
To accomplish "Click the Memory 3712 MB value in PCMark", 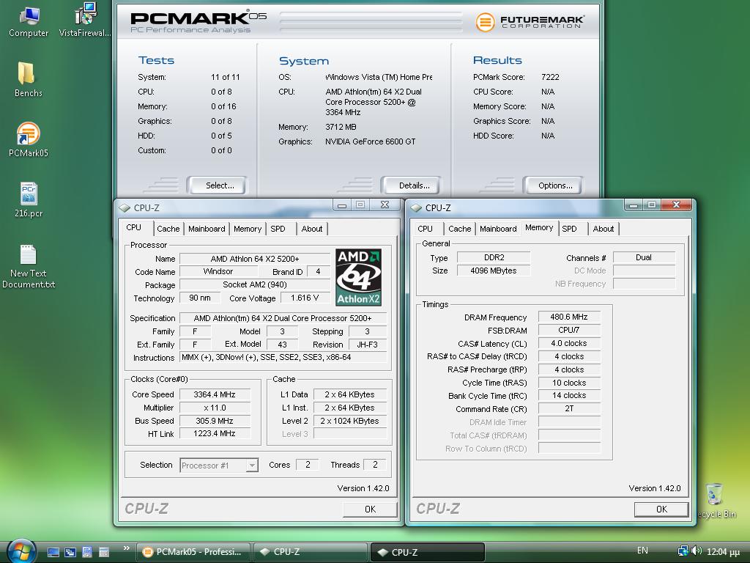I will click(x=341, y=127).
